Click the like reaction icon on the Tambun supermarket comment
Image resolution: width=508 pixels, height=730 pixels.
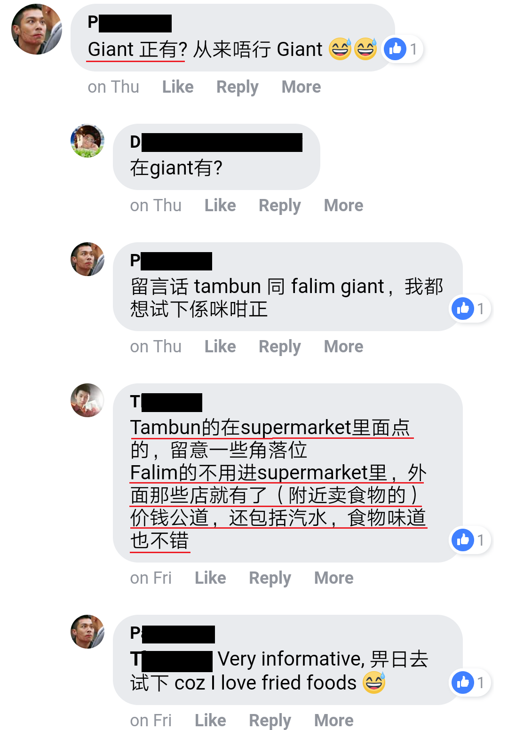point(463,540)
